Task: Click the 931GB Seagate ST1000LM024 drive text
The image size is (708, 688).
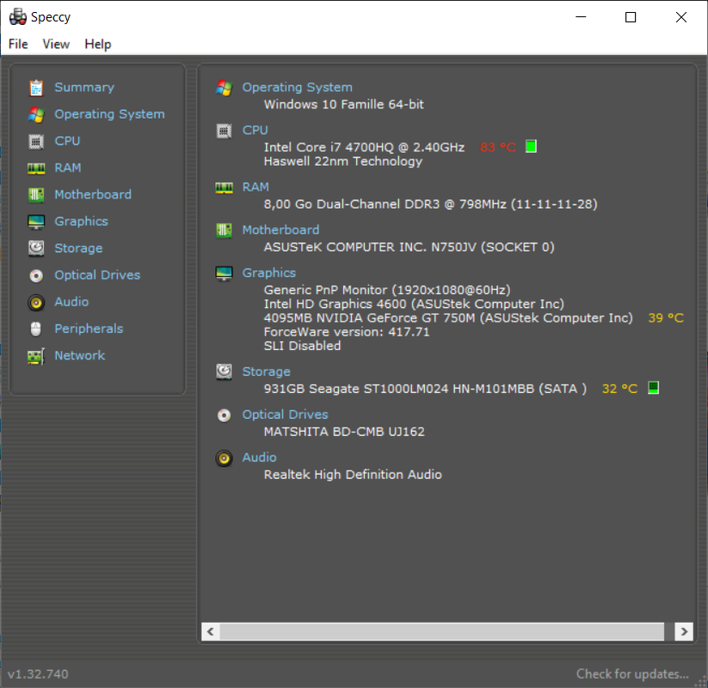Action: [425, 389]
